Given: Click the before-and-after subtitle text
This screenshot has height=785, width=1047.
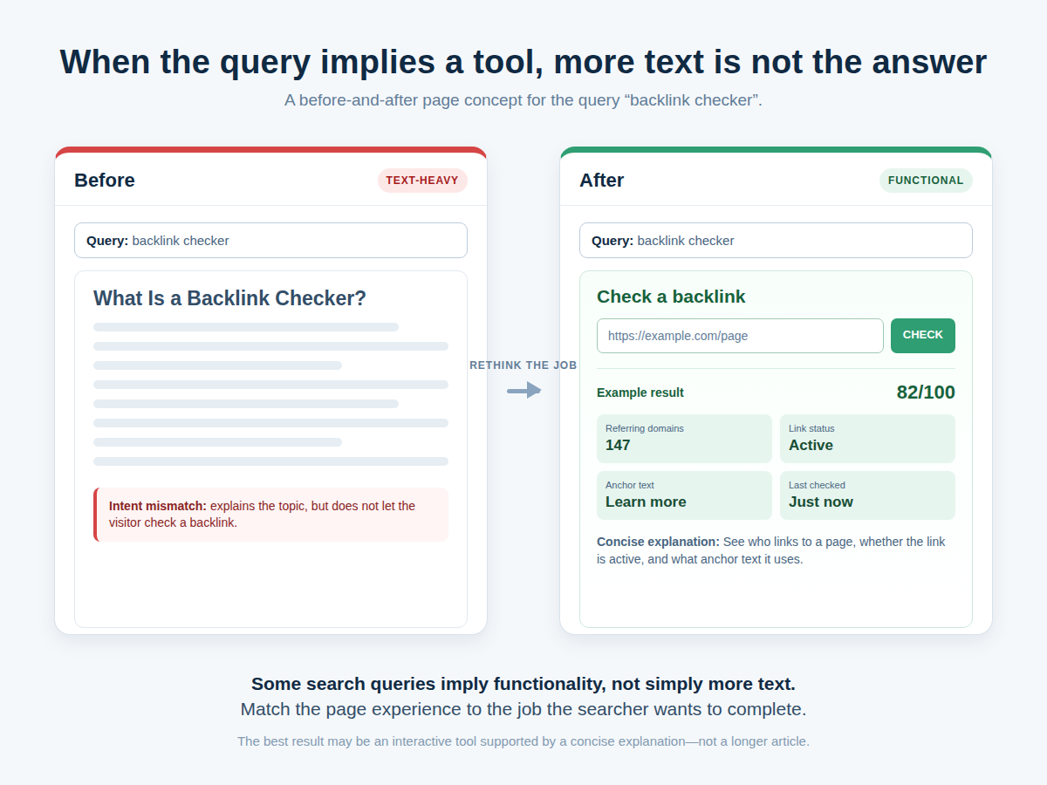Looking at the screenshot, I should tap(523, 100).
